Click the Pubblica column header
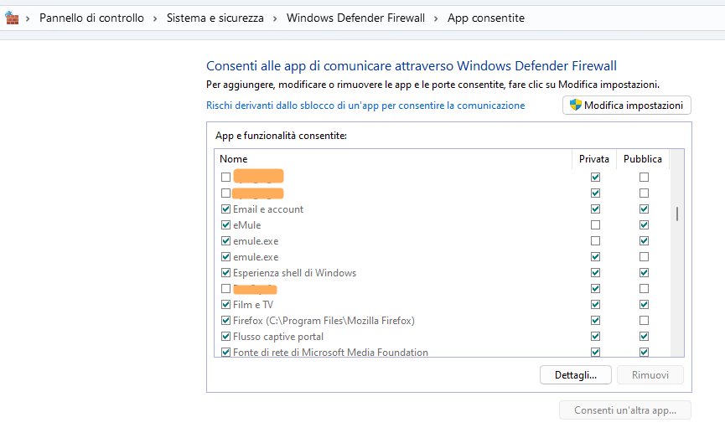Screen dimensions: 725x438 pos(643,159)
